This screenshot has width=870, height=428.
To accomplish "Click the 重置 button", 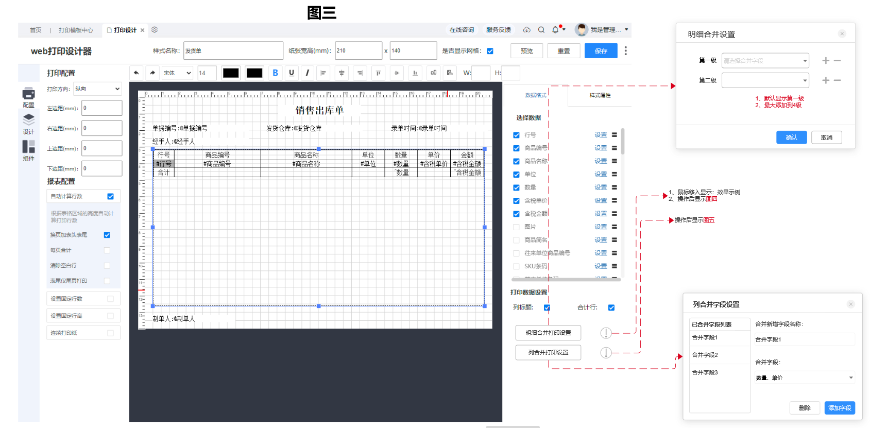I will (x=564, y=51).
